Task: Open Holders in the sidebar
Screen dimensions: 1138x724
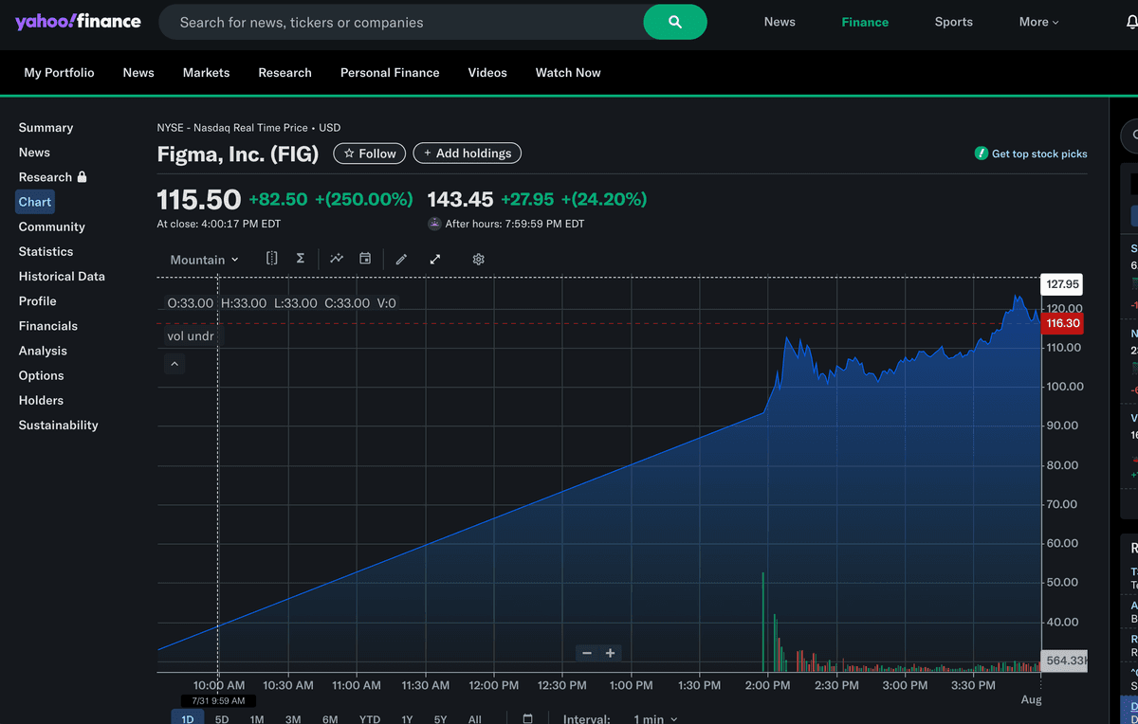Action: (41, 400)
